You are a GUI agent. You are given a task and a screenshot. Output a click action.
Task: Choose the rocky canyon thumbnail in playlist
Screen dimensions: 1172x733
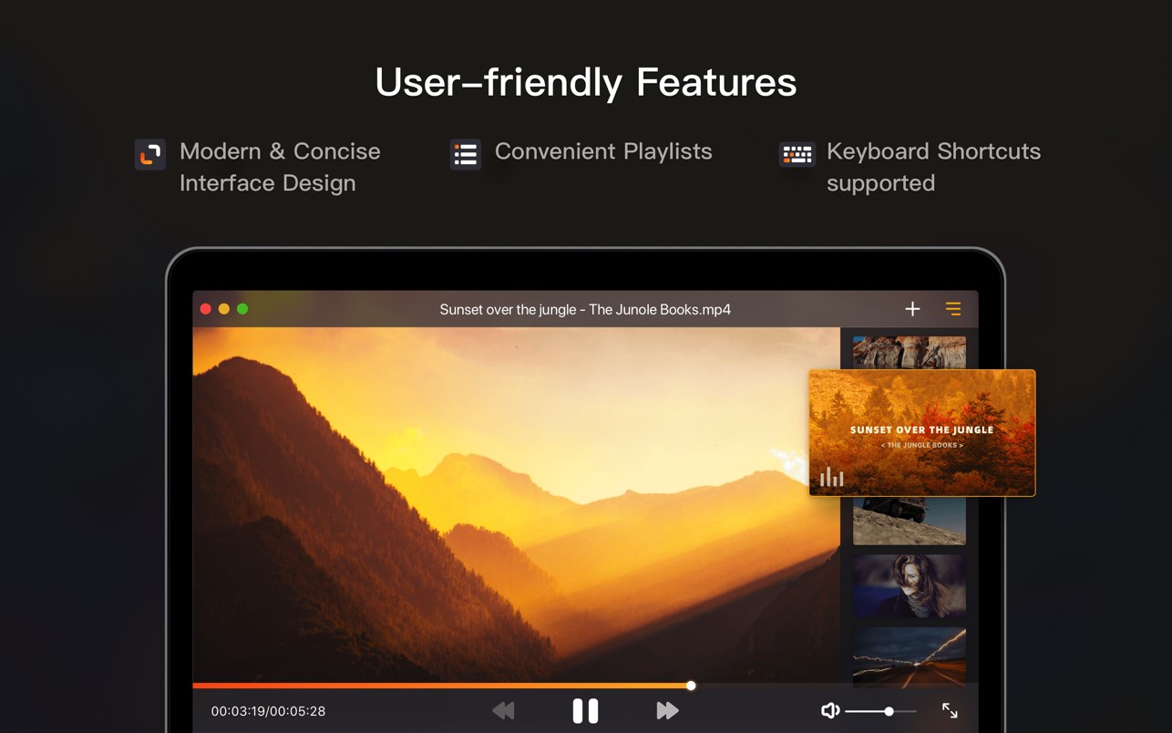pyautogui.click(x=909, y=352)
